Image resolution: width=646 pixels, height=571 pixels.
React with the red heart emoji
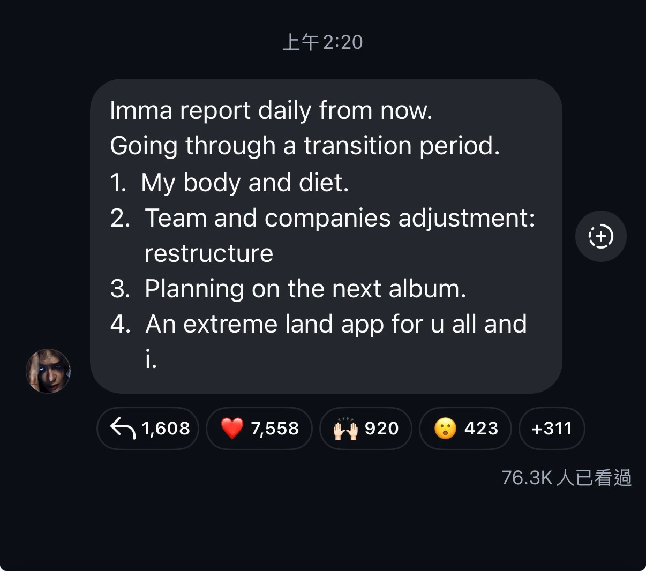(232, 429)
